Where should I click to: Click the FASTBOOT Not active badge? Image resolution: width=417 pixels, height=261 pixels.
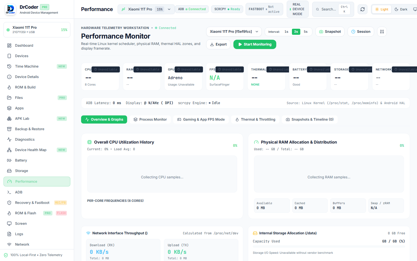coord(264,9)
